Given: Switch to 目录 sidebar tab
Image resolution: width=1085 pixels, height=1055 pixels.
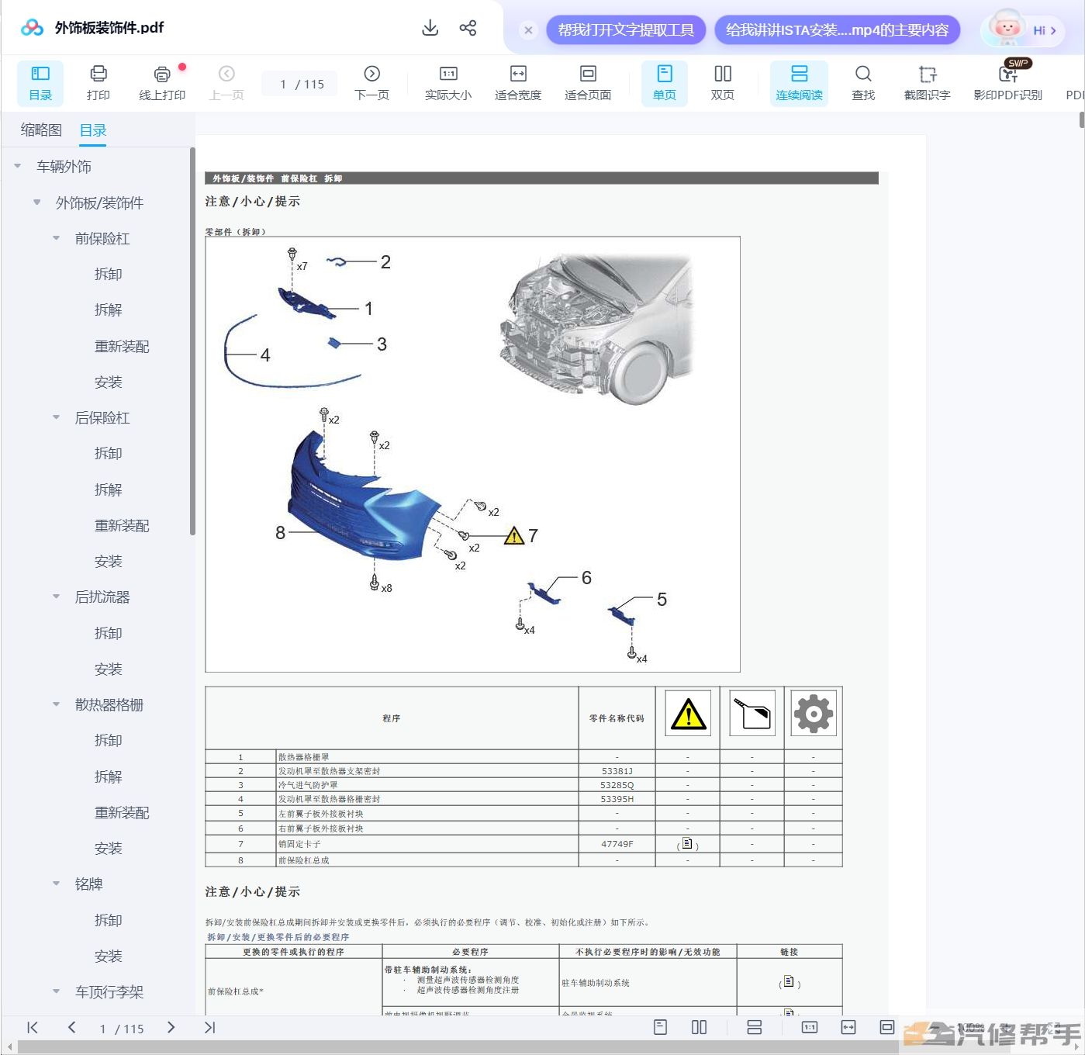Looking at the screenshot, I should click(x=93, y=130).
